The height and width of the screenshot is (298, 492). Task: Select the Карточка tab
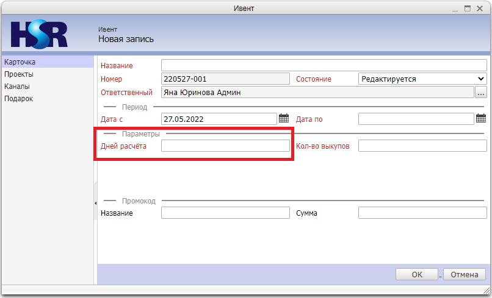tap(48, 62)
